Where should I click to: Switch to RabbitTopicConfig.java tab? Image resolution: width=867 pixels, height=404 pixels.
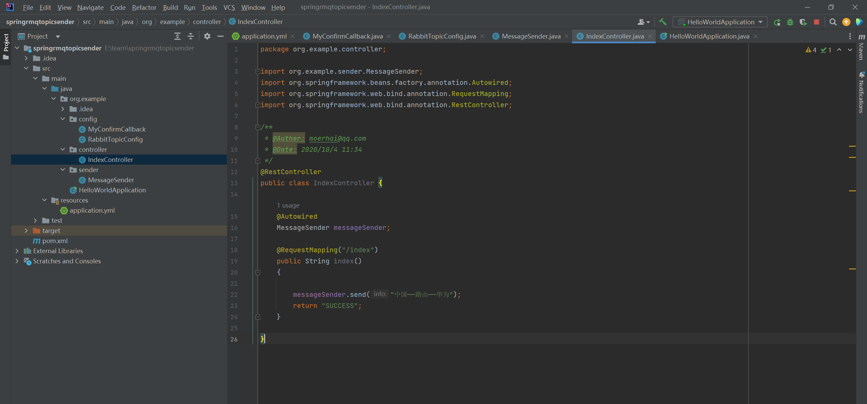(x=442, y=36)
